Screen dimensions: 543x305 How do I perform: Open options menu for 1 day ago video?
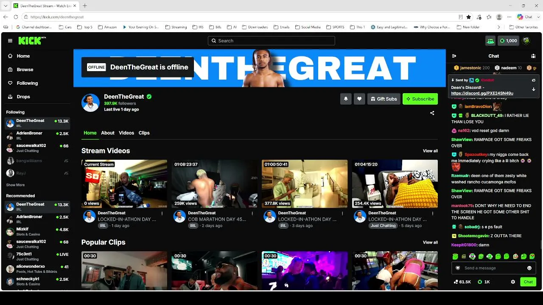tap(162, 213)
